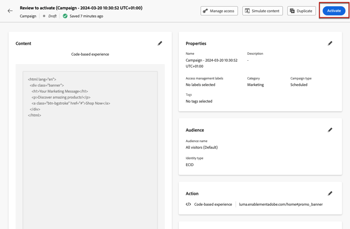Click 'All visitors (Default)' audience name

(x=202, y=147)
